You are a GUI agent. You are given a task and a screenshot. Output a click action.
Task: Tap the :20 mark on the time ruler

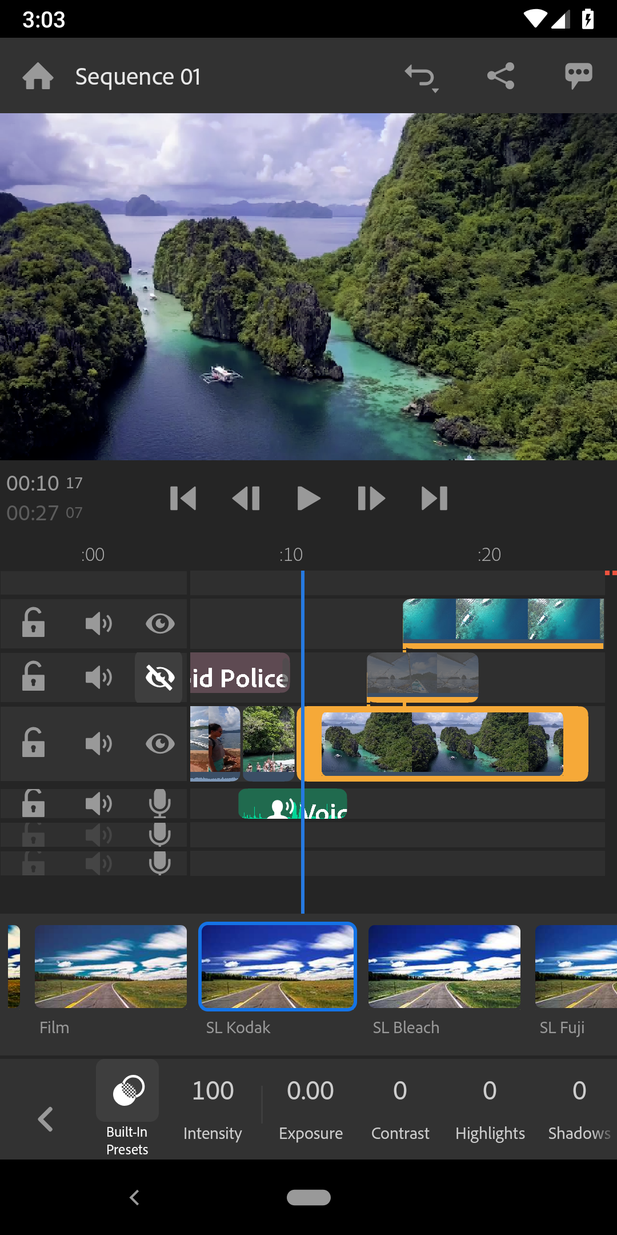[x=489, y=554]
